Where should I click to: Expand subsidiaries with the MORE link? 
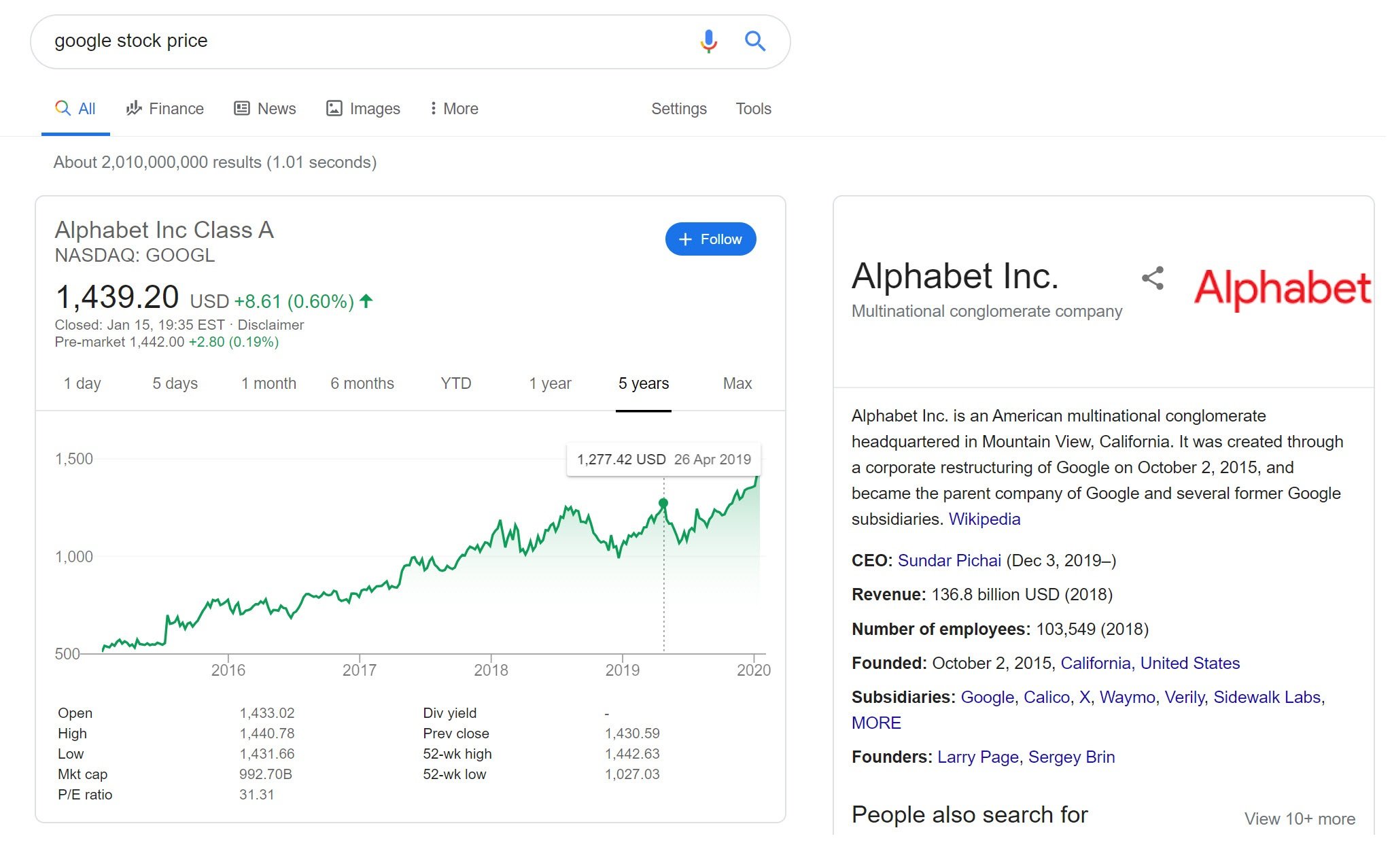point(875,723)
